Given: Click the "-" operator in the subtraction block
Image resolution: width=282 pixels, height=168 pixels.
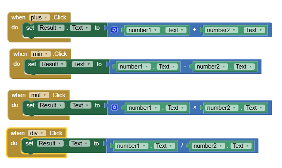Looking at the screenshot, I should tap(185, 67).
